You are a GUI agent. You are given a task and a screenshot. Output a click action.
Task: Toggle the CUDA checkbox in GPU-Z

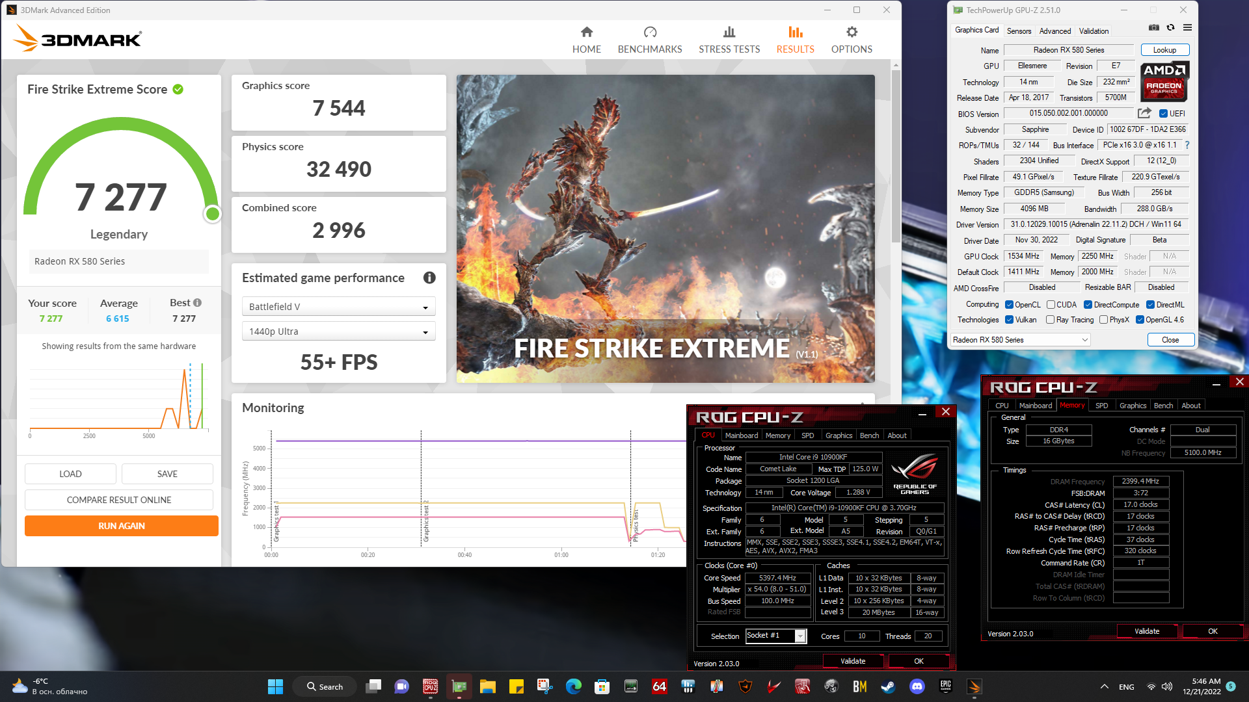1051,305
